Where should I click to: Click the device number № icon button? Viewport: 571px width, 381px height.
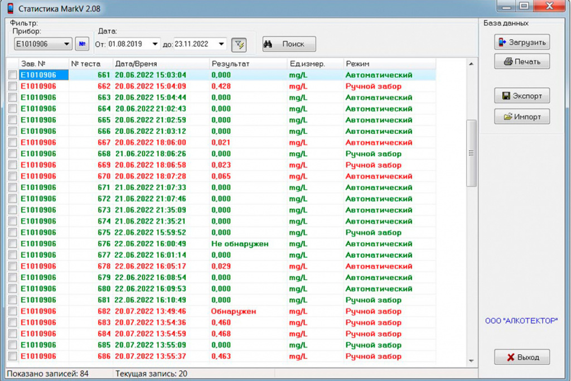(82, 44)
